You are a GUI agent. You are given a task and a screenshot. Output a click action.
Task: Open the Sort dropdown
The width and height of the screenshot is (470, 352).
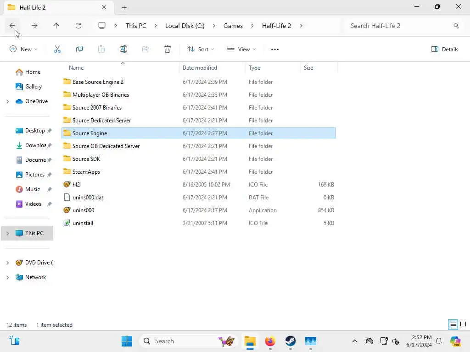pos(201,49)
